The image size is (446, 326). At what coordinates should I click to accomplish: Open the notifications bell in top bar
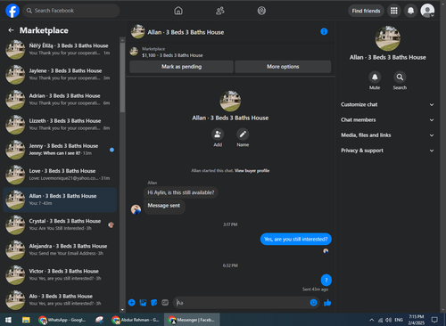[x=410, y=11]
